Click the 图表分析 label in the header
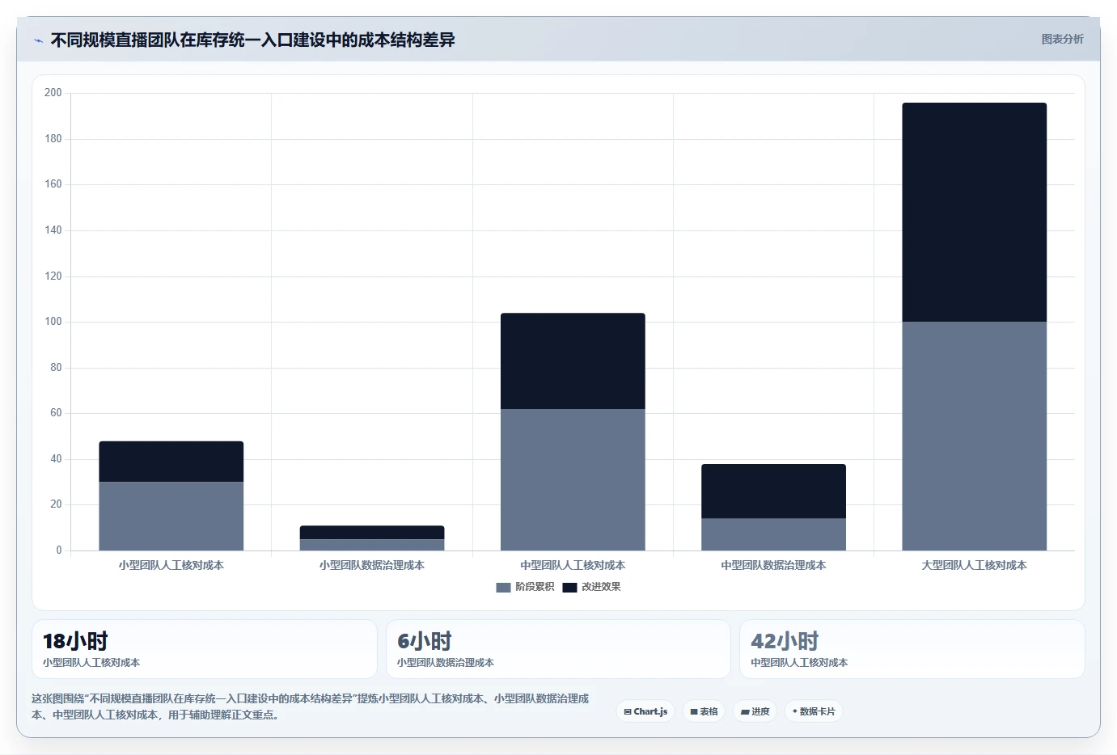The width and height of the screenshot is (1117, 755). 1062,39
